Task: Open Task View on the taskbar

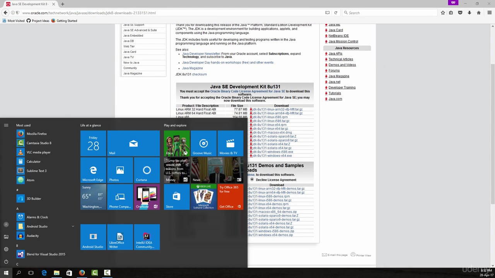Action: pyautogui.click(x=31, y=273)
